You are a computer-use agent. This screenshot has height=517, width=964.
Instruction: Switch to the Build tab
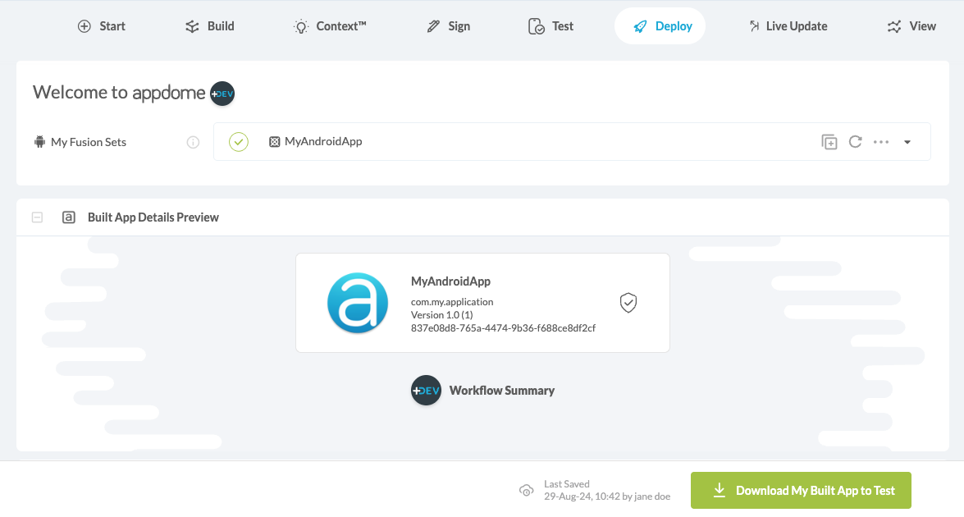coord(210,25)
